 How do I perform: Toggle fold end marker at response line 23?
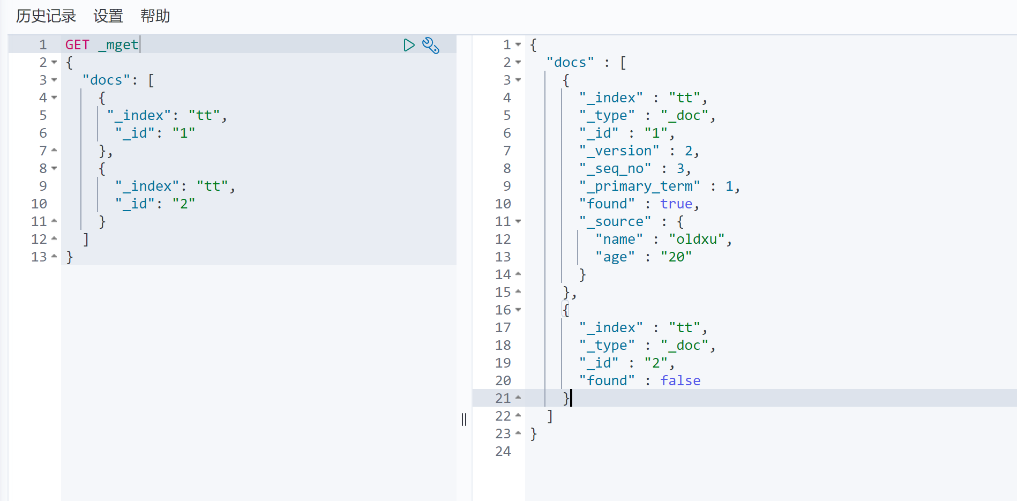click(x=518, y=433)
